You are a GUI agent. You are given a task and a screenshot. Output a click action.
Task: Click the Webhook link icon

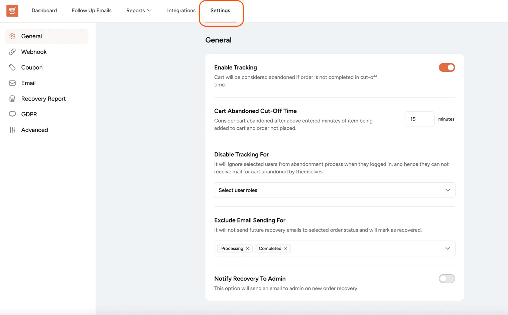[12, 52]
